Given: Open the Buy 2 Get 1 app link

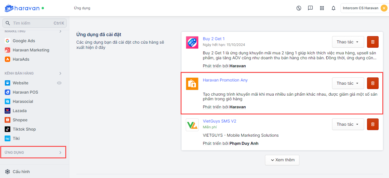Looking at the screenshot, I should (x=214, y=39).
